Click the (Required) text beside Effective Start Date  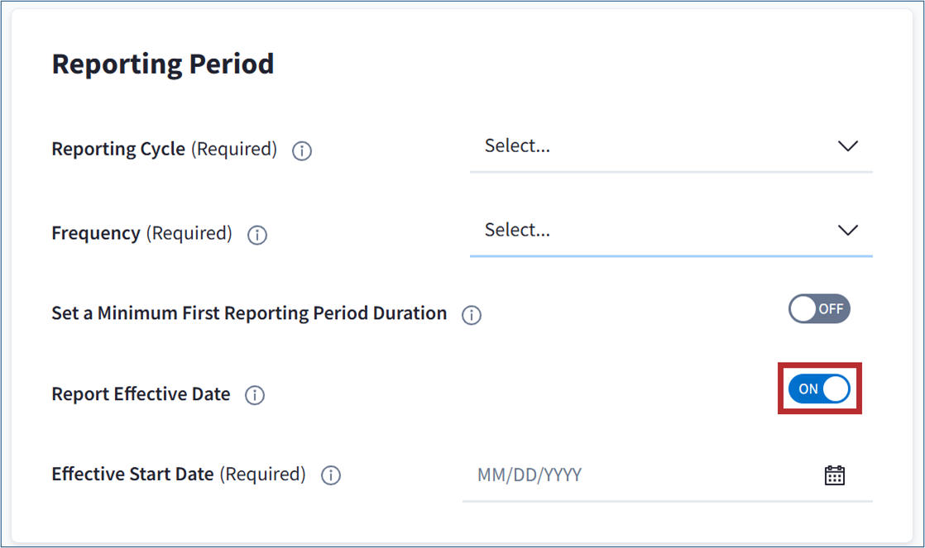coord(262,474)
